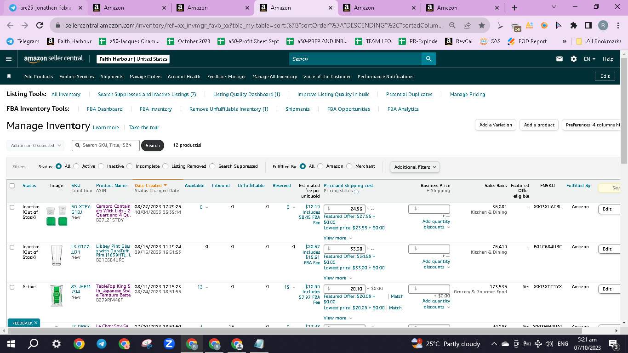This screenshot has width=628, height=353.
Task: Select the Search Suppressed status radio filter
Action: tap(212, 166)
